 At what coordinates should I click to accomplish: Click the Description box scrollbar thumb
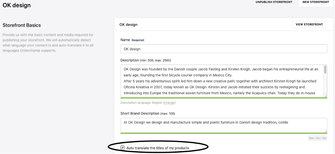coord(325,70)
